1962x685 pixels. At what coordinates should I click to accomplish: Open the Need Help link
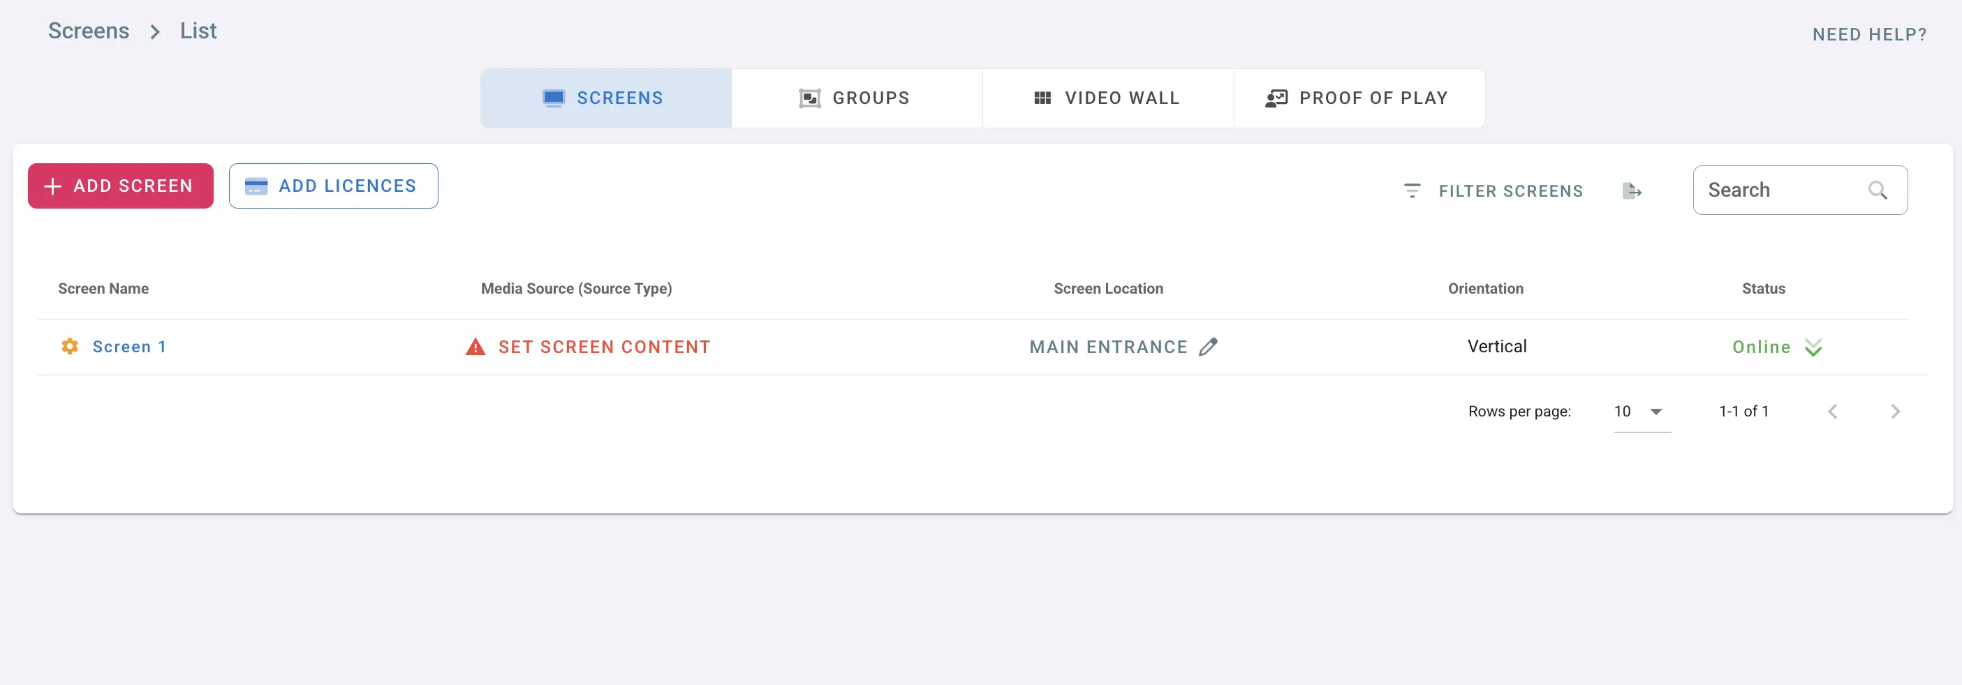[1869, 34]
